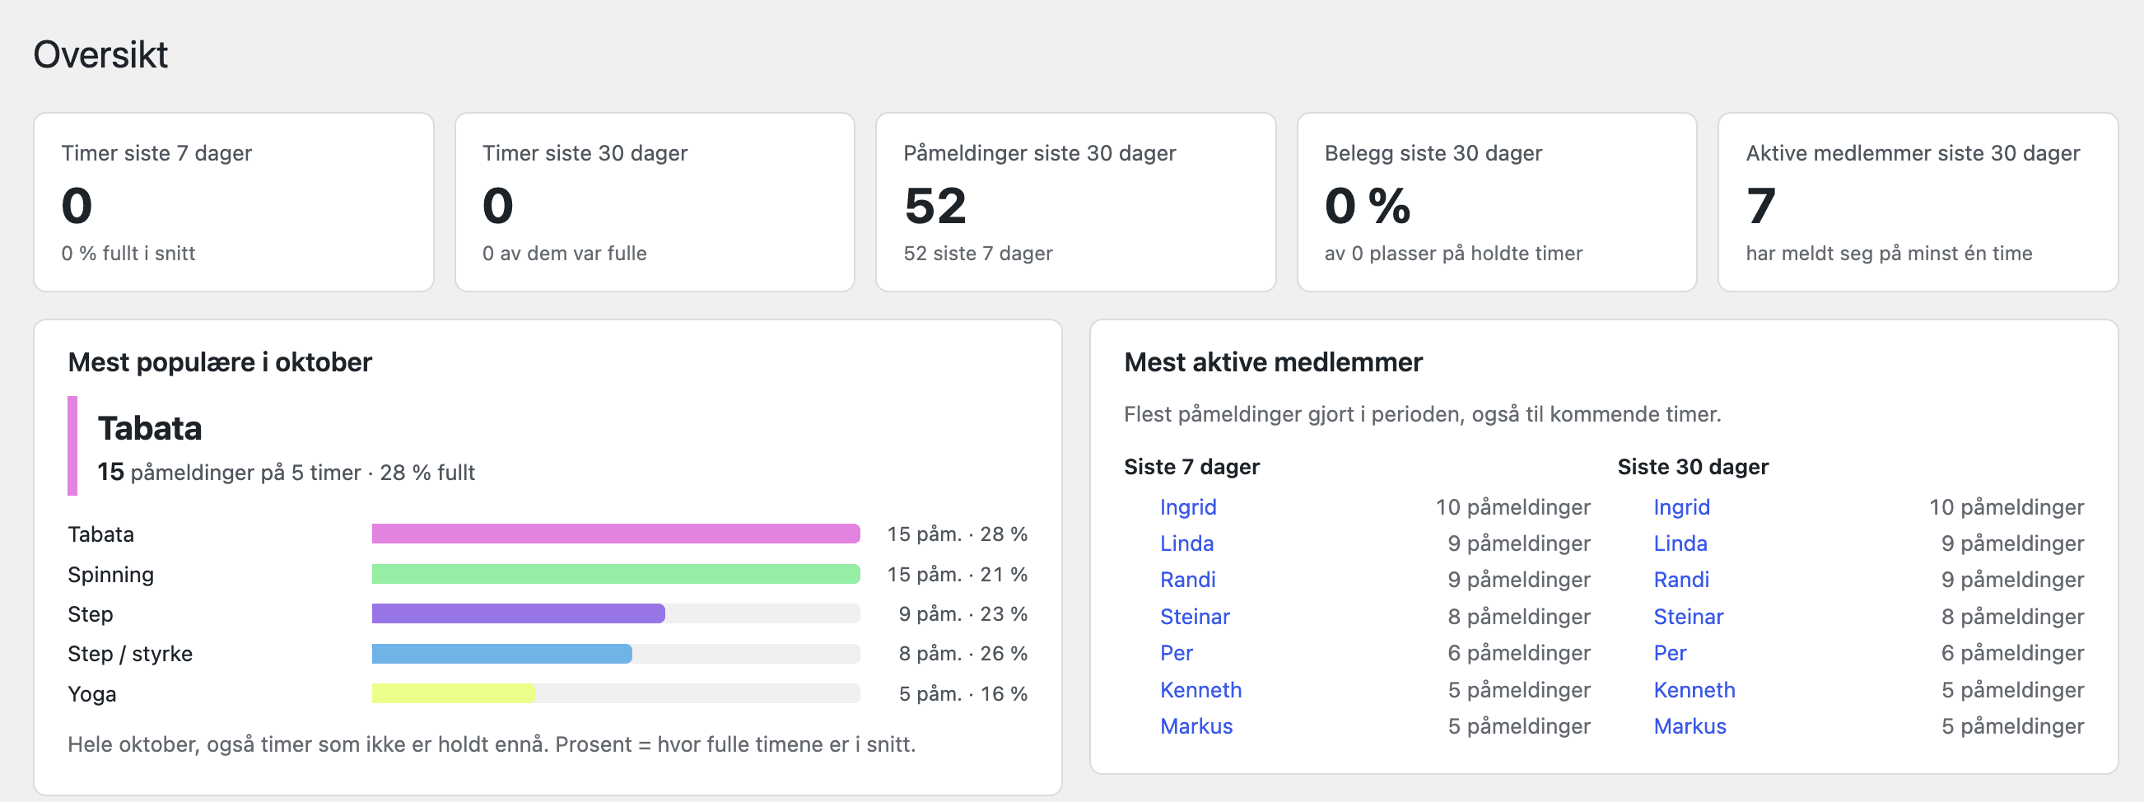The height and width of the screenshot is (802, 2144).
Task: Click the green Spinning progress bar
Action: (x=616, y=574)
